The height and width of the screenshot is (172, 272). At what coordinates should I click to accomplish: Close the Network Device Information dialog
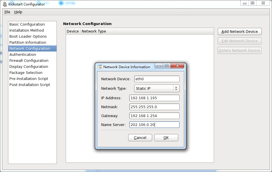[x=177, y=66]
